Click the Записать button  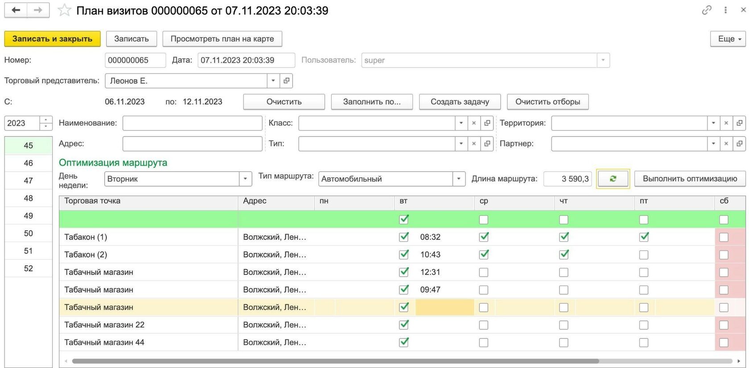point(132,39)
